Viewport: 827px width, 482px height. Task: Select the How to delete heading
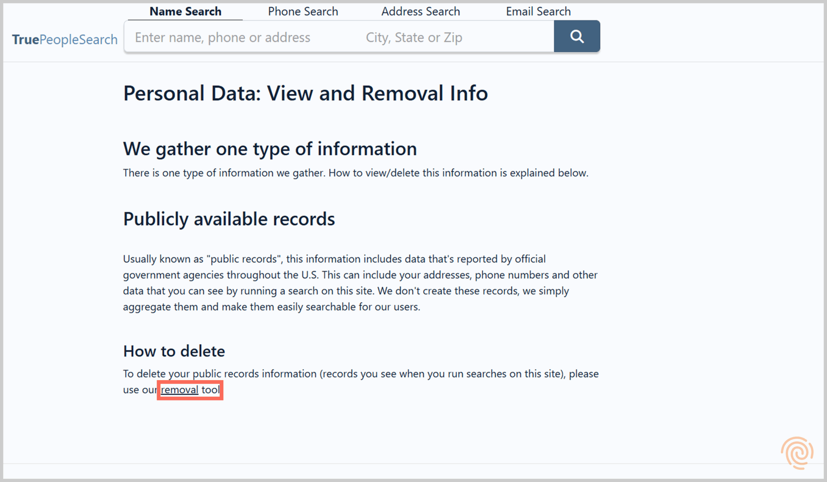click(174, 351)
